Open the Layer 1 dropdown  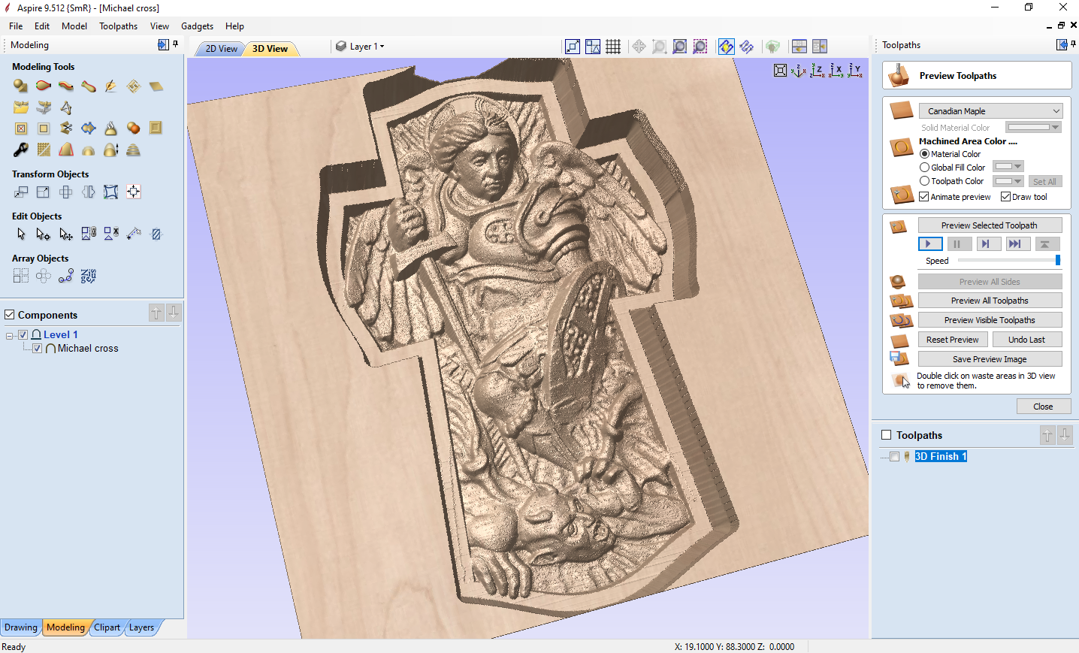(x=366, y=47)
